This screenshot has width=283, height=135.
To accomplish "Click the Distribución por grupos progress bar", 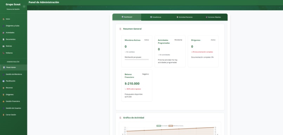I will (137, 59).
